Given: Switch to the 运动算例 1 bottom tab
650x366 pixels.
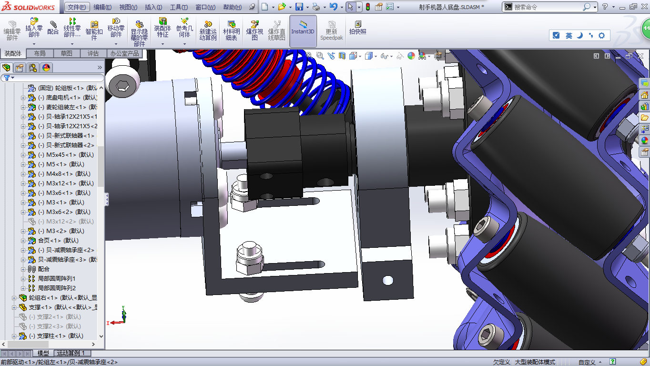Looking at the screenshot, I should pyautogui.click(x=71, y=353).
